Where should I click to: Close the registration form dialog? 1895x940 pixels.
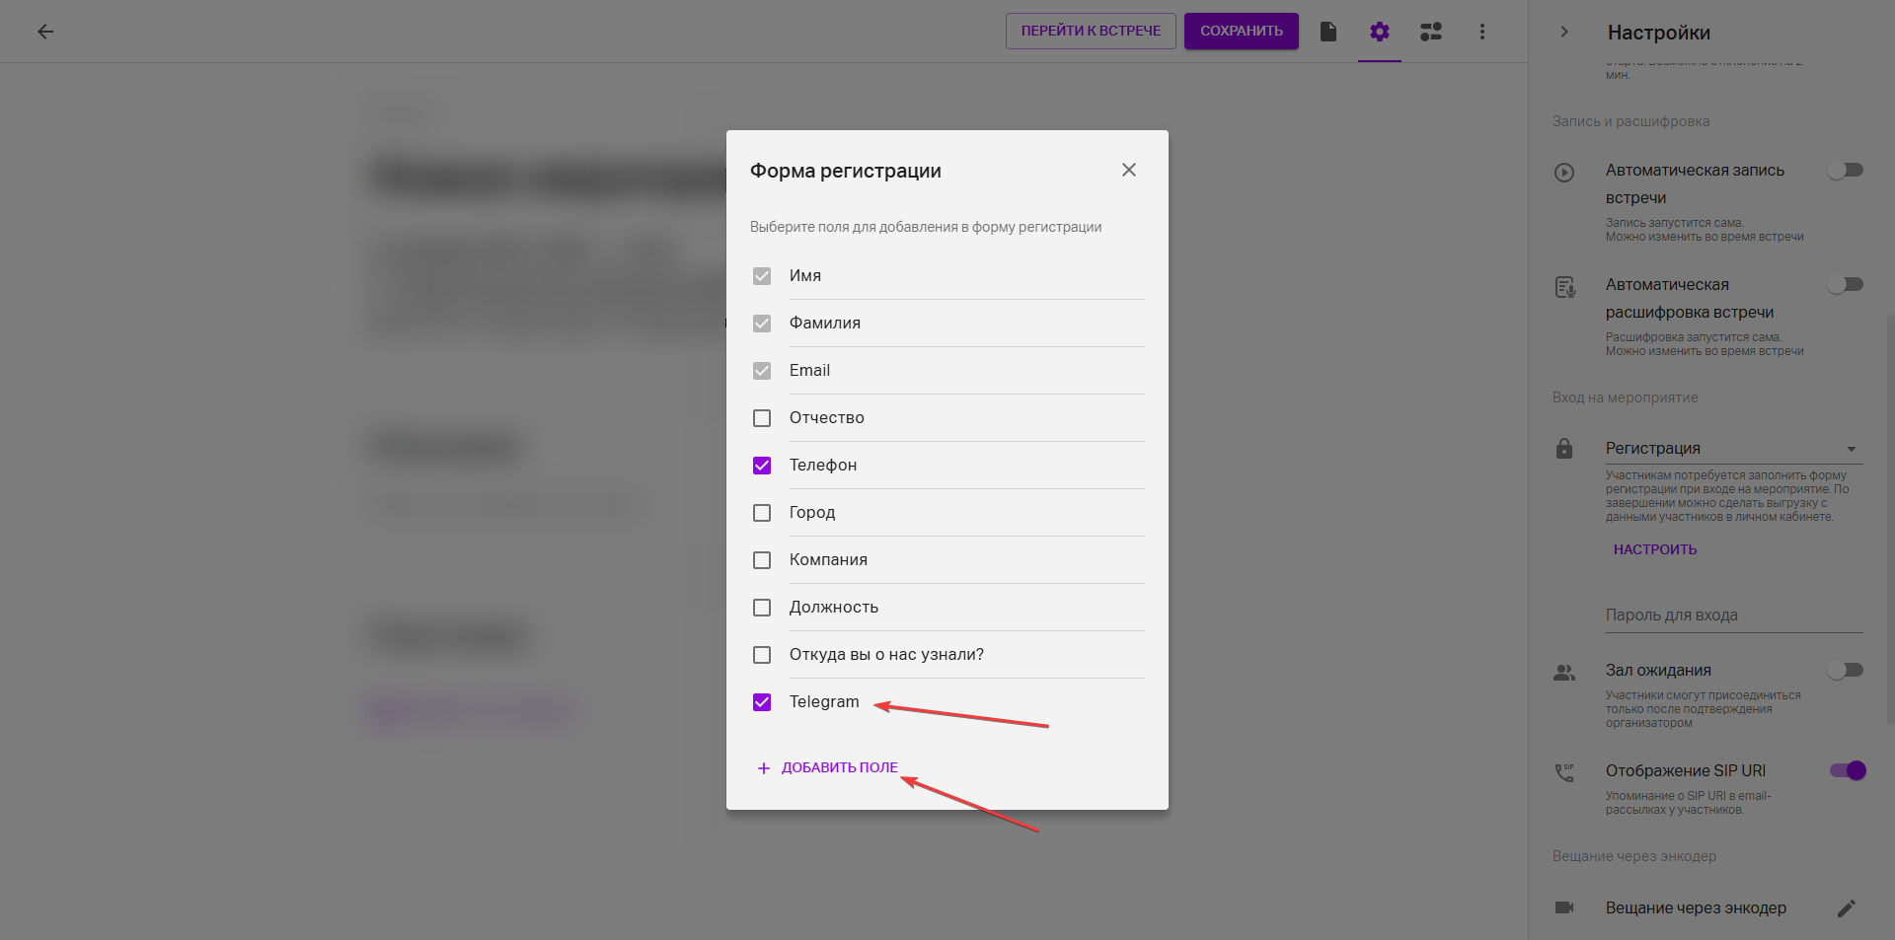[1129, 170]
